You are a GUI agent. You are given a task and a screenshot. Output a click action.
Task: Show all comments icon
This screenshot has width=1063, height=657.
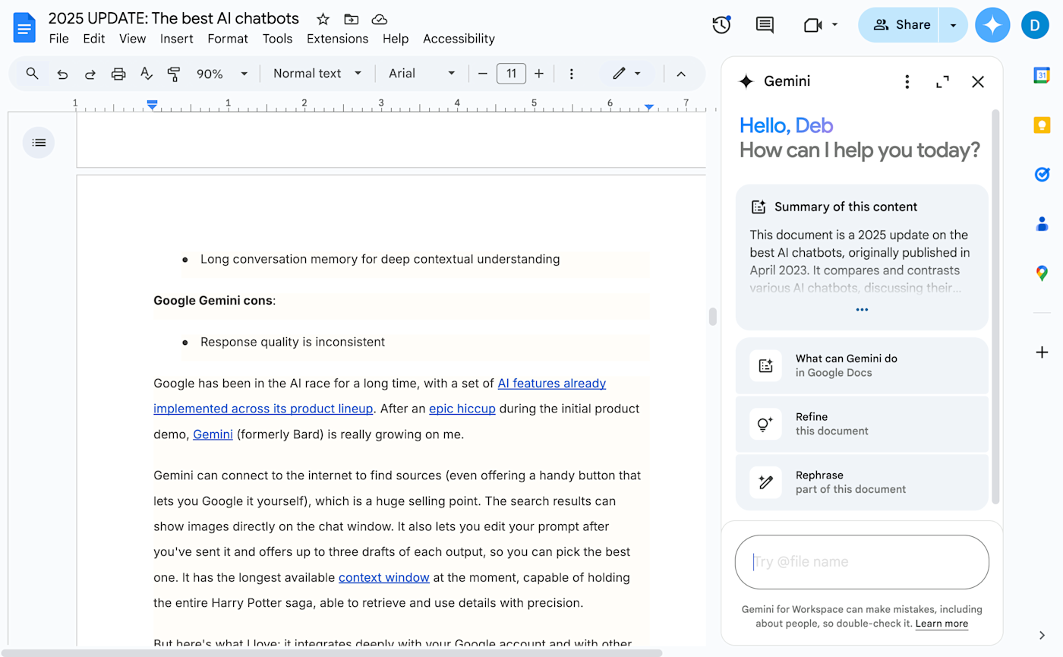pyautogui.click(x=765, y=25)
